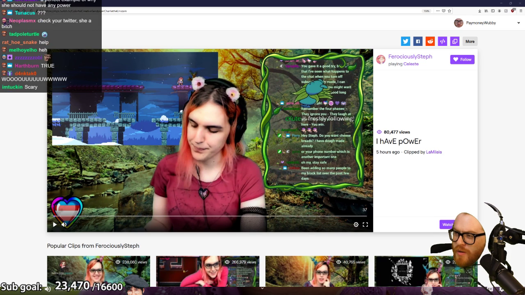Reset the 150% zoom level badge

point(427,11)
